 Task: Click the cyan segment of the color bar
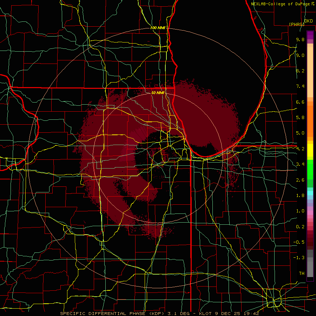tap(310, 193)
